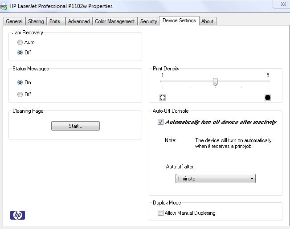
Task: Open the Auto-off after dropdown
Action: coord(216,179)
